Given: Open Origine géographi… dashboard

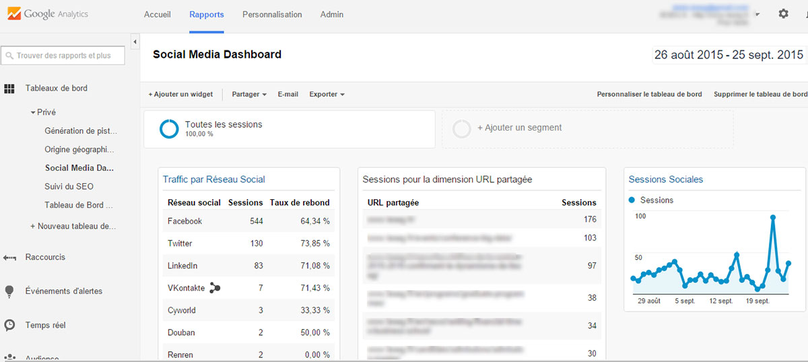Looking at the screenshot, I should [79, 149].
